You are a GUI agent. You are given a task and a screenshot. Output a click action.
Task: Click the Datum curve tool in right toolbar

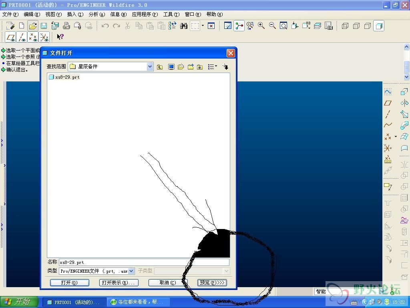pos(388,125)
